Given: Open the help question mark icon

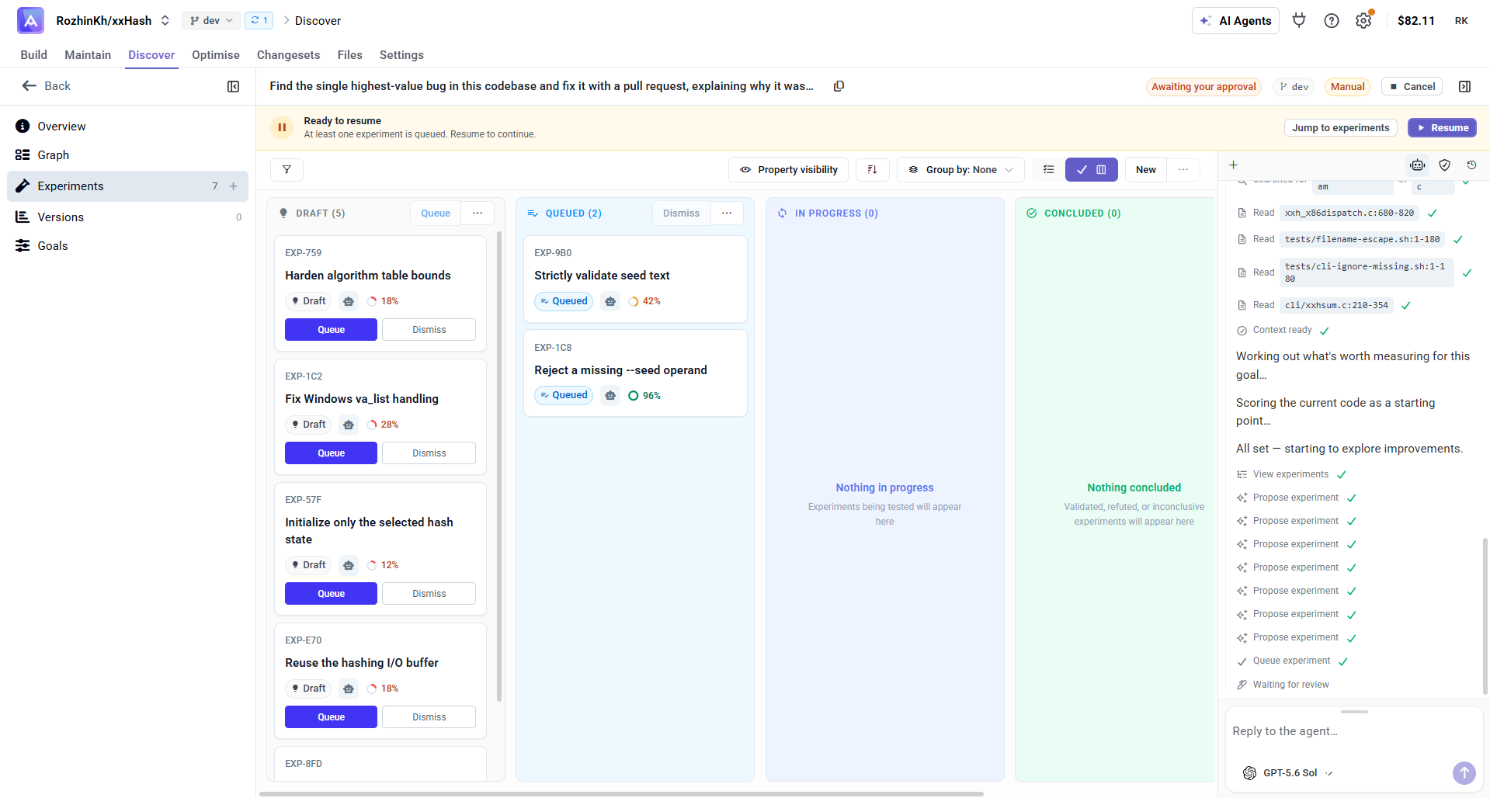Looking at the screenshot, I should point(1332,21).
